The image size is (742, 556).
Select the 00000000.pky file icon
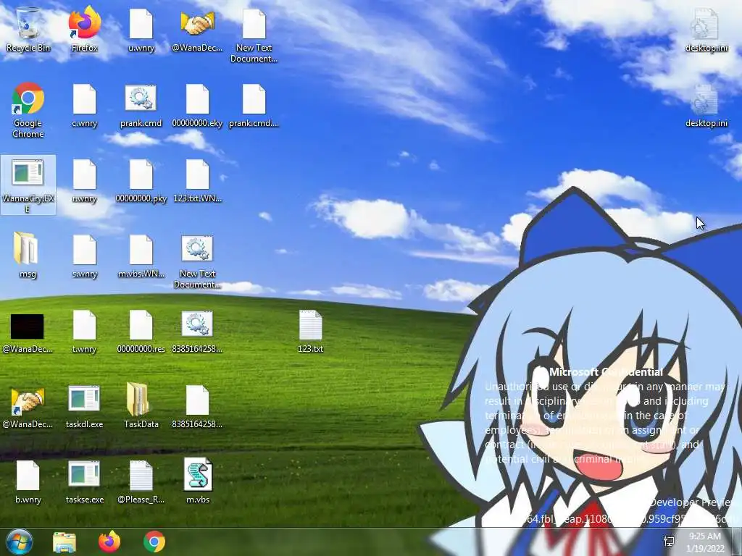click(141, 182)
